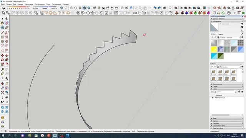The width and height of the screenshot is (246, 138).
Task: Collapse the Материалы panel section
Action: pos(227,21)
